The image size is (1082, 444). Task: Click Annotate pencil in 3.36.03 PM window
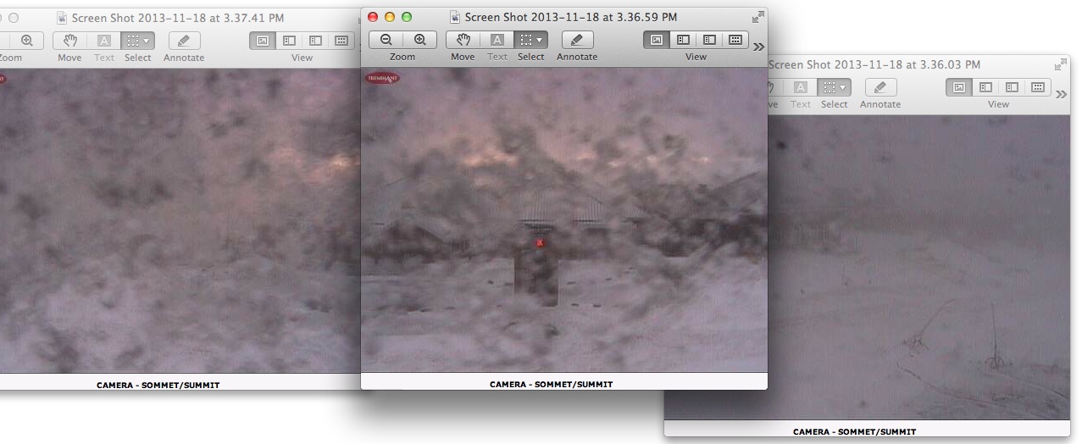[x=880, y=87]
